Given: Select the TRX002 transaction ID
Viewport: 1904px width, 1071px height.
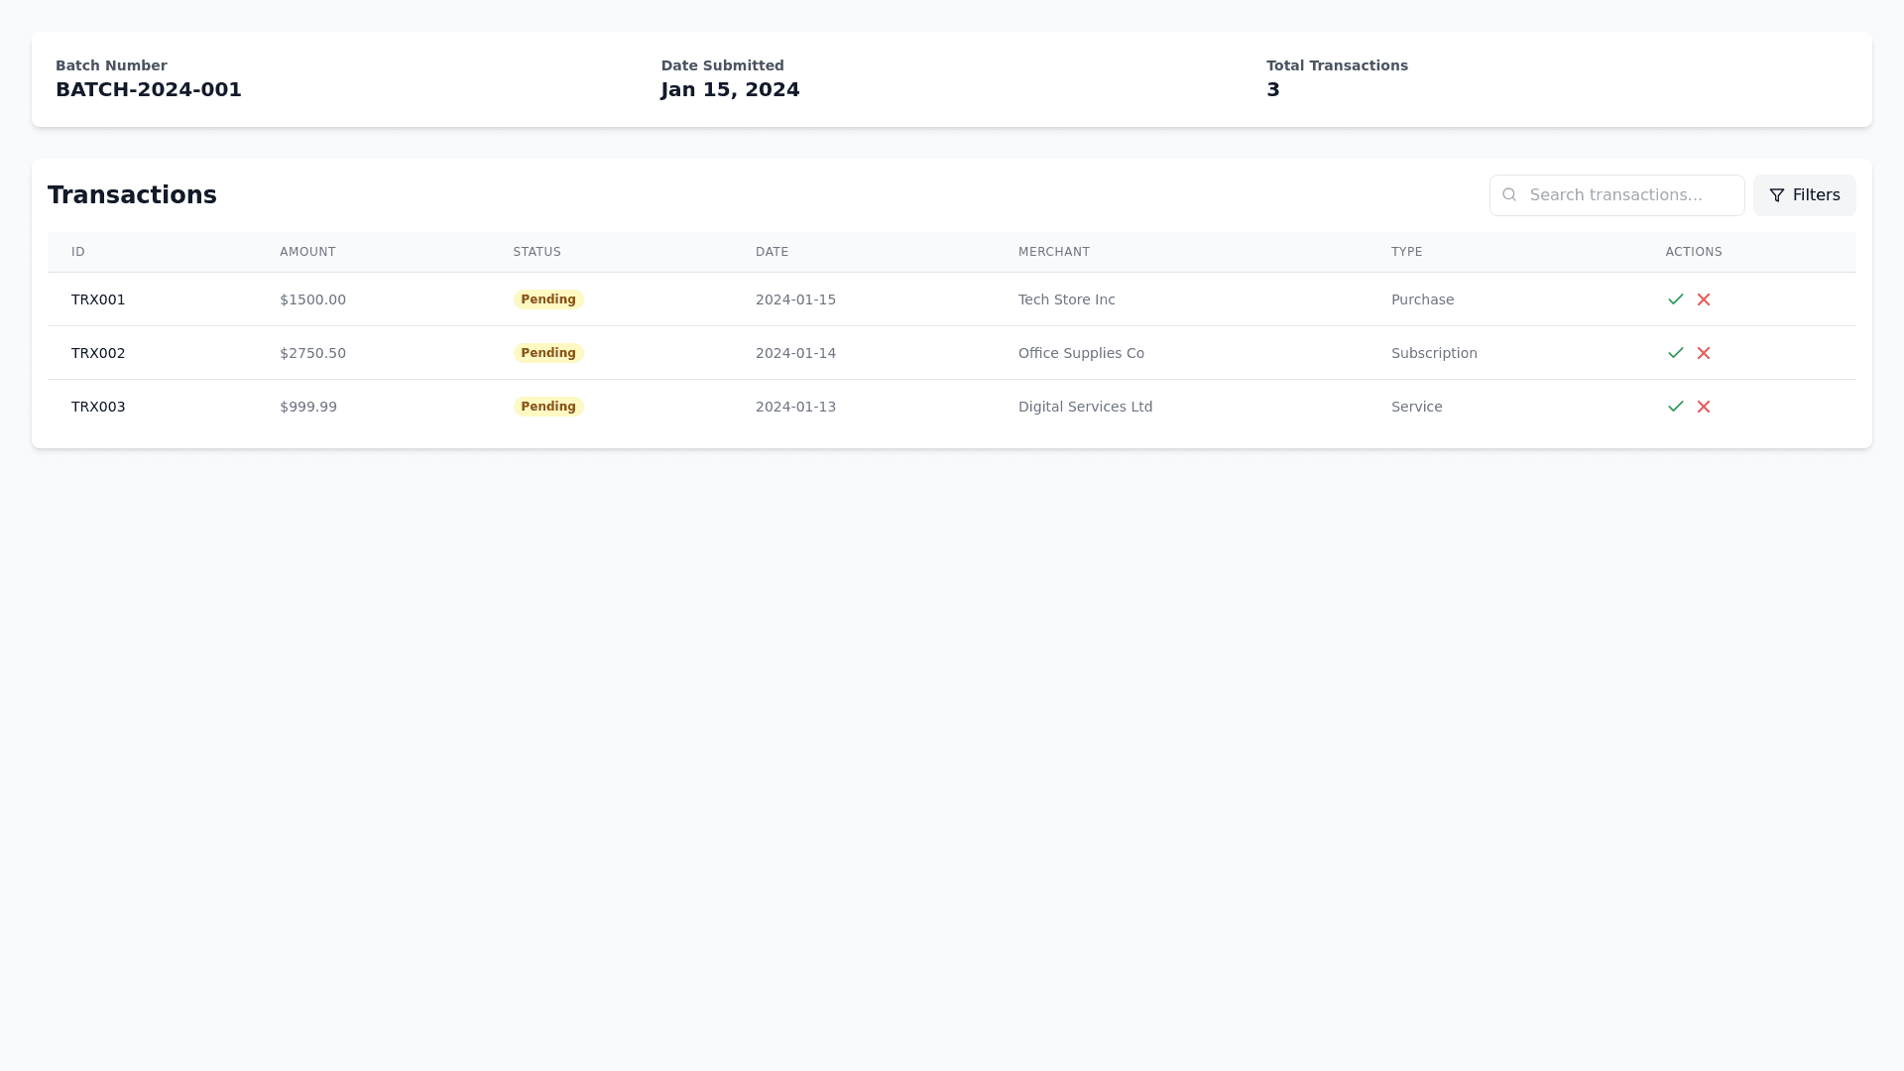Looking at the screenshot, I should click(98, 353).
